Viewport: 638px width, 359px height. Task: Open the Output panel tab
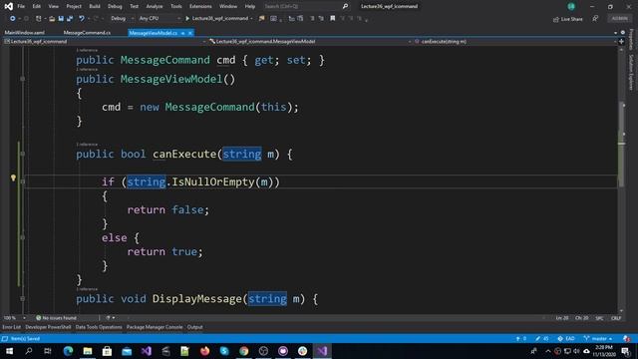195,327
